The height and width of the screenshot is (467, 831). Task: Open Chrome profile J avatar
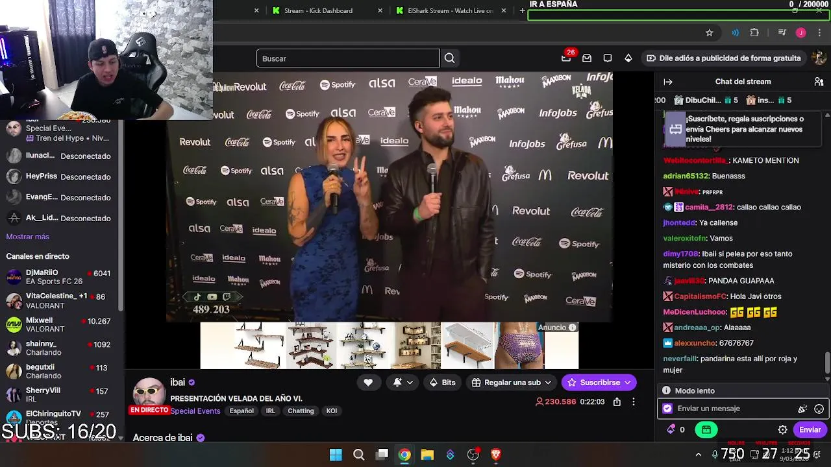(x=800, y=32)
